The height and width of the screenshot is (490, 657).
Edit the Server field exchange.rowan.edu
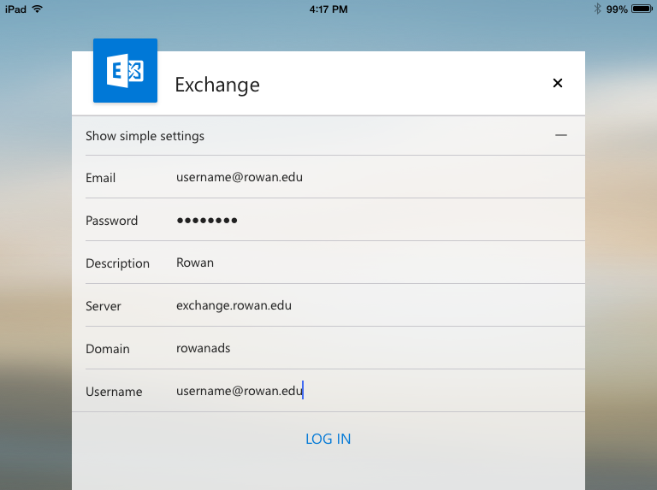tap(234, 305)
